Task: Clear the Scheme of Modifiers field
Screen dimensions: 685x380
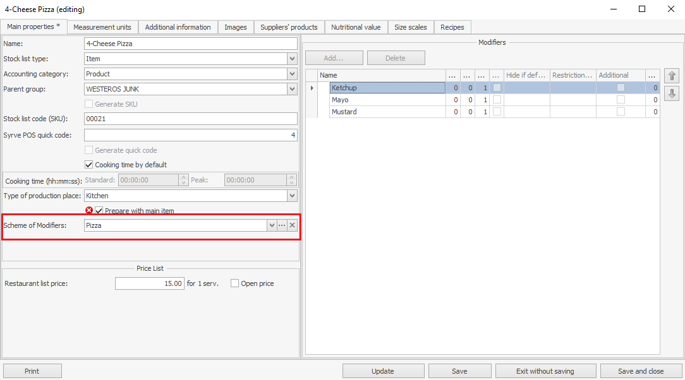Action: (x=292, y=225)
